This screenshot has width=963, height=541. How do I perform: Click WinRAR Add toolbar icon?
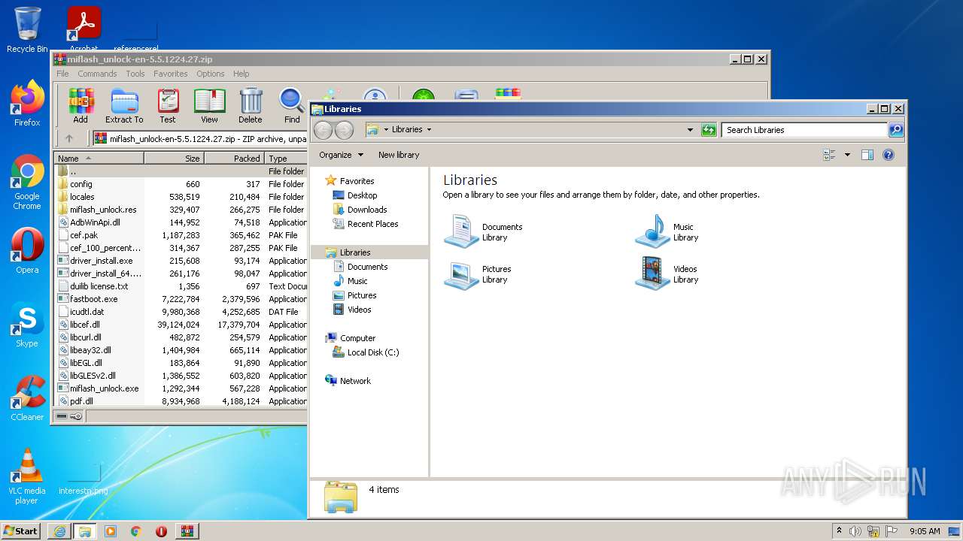tap(81, 105)
